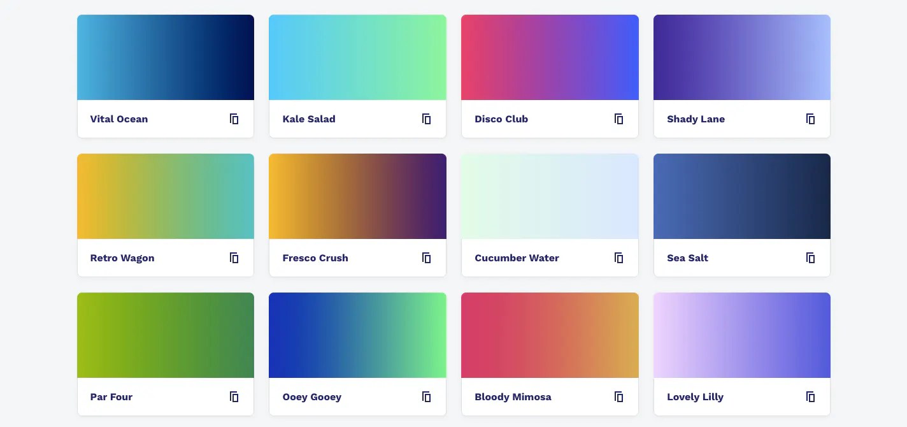Open the Bloody Mimosa gradient preview
Viewport: 907px width, 427px height.
pos(550,335)
